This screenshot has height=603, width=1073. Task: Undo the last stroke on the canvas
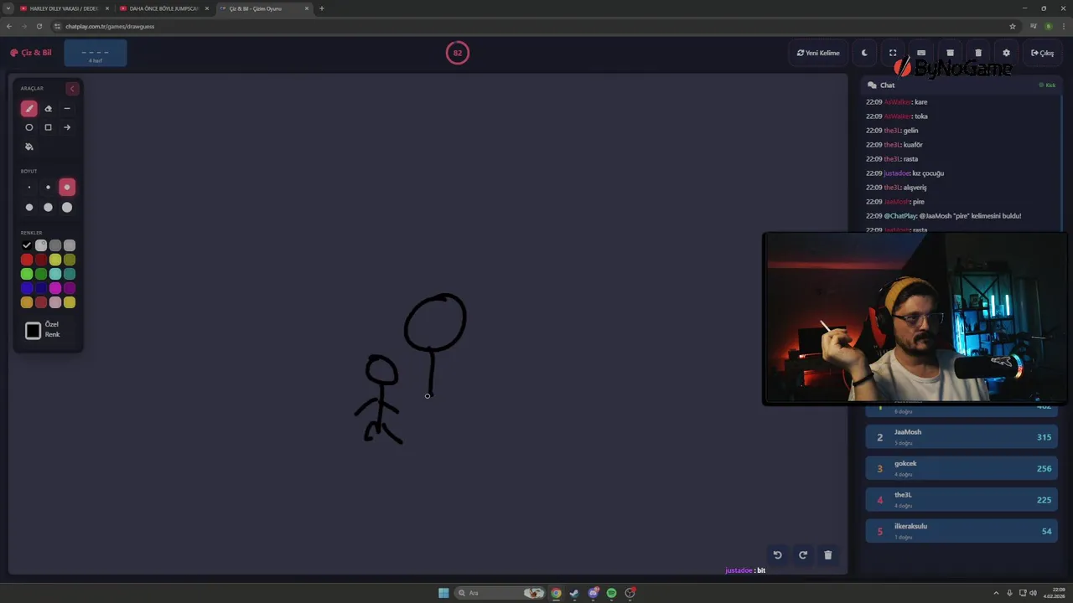[x=777, y=554]
